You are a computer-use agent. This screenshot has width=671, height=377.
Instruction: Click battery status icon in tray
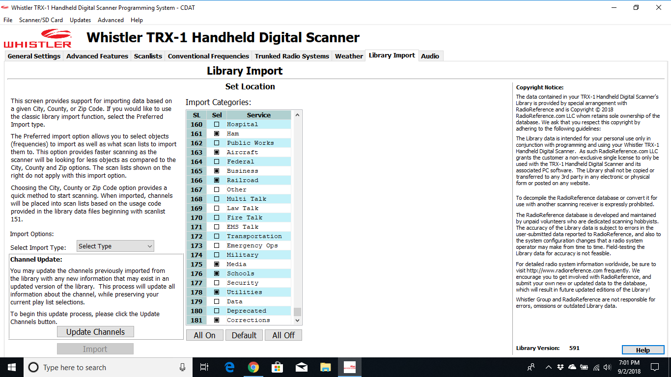(584, 367)
